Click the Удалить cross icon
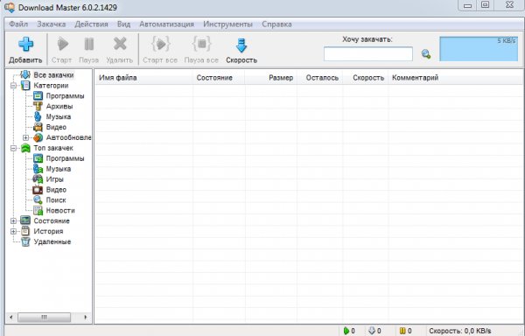 (120, 44)
